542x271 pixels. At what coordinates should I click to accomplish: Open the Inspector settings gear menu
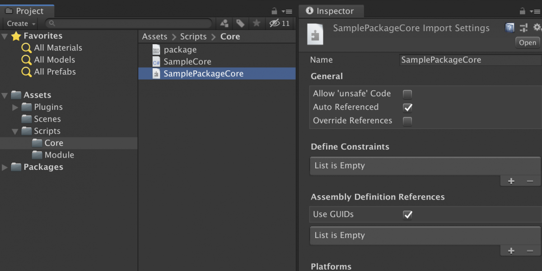[537, 28]
